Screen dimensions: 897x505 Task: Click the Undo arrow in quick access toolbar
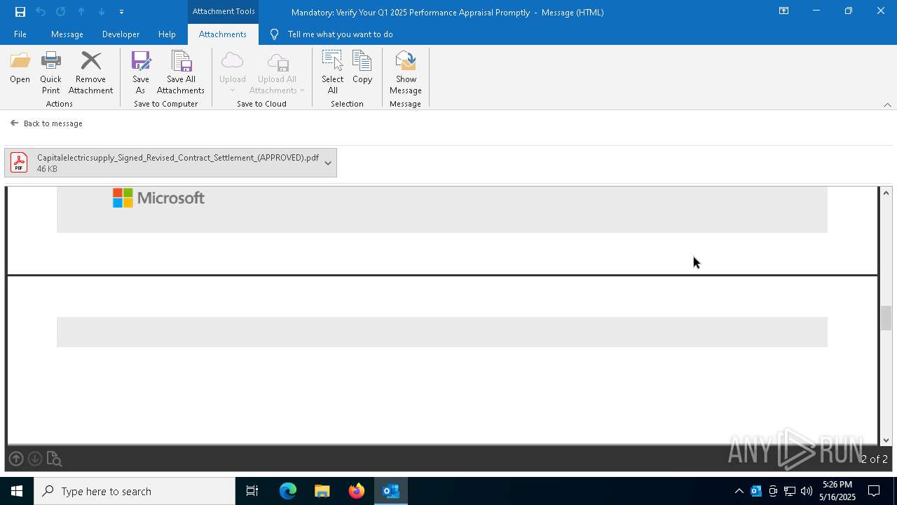(x=41, y=12)
